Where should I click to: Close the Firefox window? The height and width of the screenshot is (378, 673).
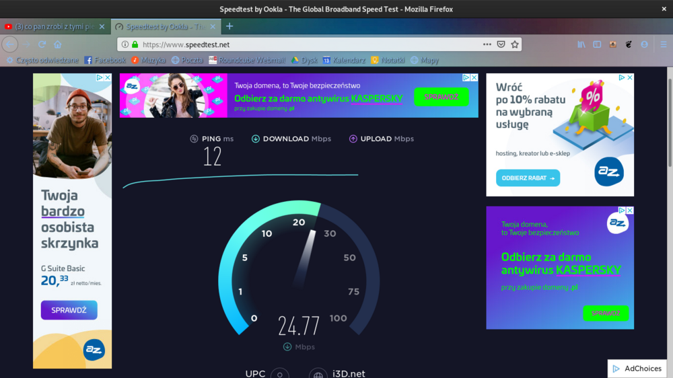pos(664,9)
